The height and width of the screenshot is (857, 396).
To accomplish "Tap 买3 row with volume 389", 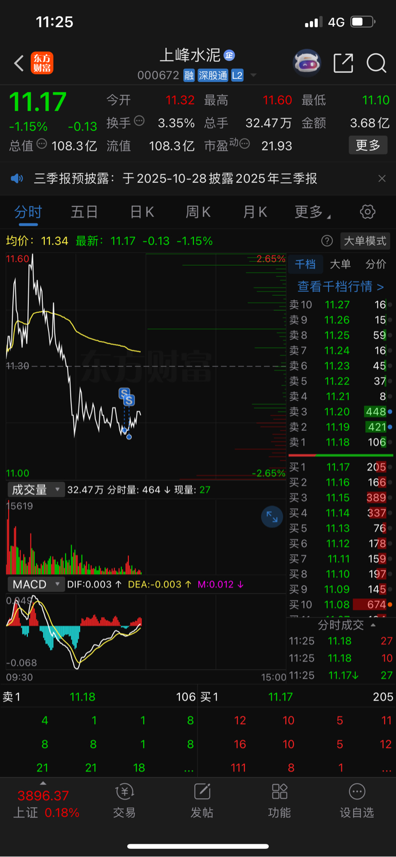I will [x=340, y=498].
